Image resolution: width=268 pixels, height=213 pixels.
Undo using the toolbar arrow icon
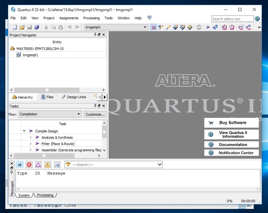pyautogui.click(x=69, y=27)
